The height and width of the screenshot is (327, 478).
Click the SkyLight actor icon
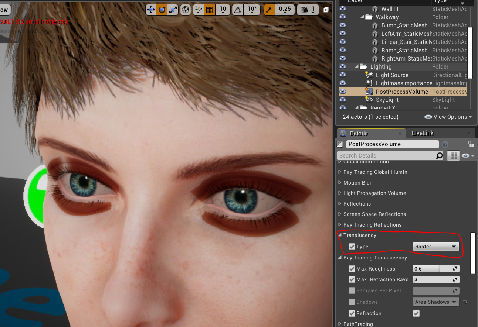(x=369, y=100)
